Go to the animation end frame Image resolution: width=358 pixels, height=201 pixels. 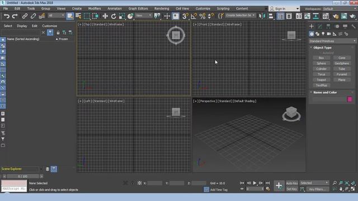[267, 183]
